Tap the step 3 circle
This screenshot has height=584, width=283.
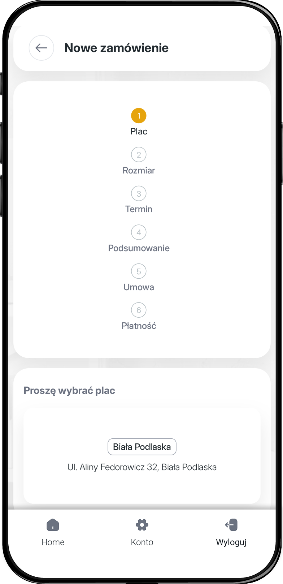(139, 194)
